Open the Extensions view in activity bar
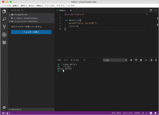159x115 pixels. coord(4,42)
